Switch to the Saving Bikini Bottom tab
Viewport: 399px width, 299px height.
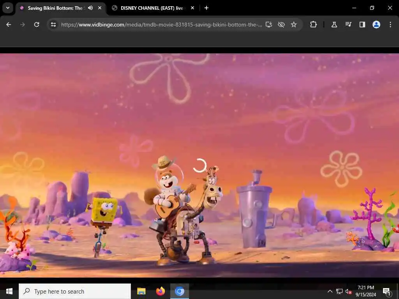coord(55,8)
